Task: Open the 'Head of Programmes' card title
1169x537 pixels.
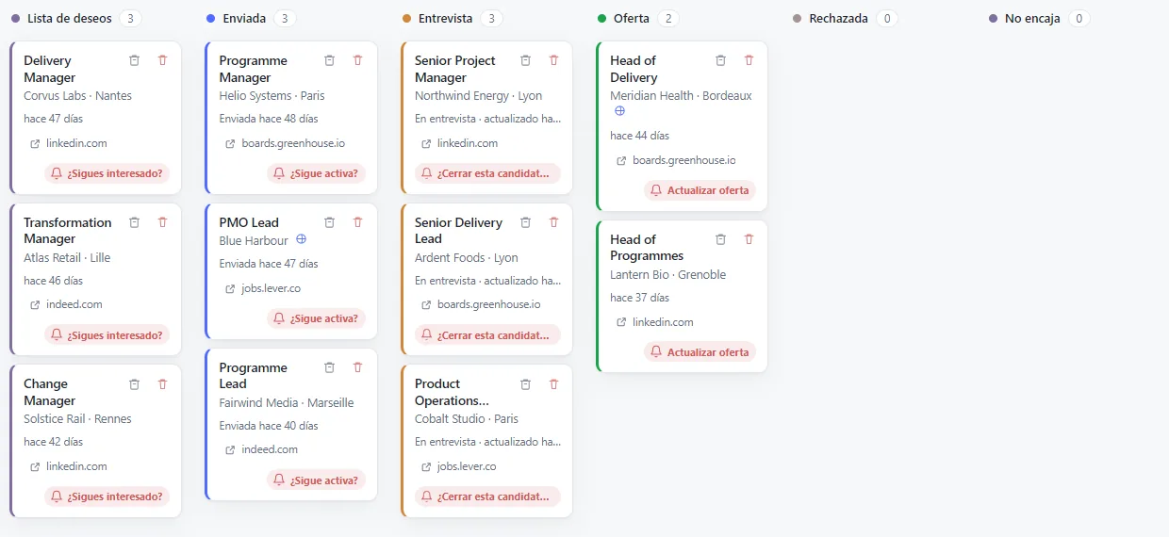Action: click(x=647, y=248)
